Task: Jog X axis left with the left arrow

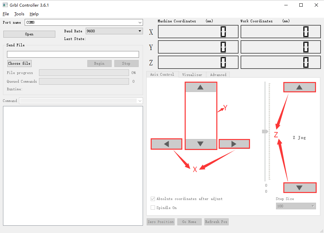Action: point(166,144)
